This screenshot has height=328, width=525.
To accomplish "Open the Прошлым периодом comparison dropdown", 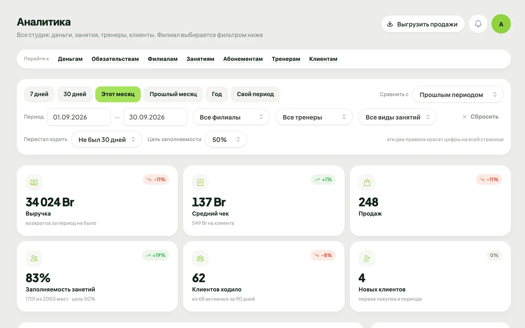I will pyautogui.click(x=458, y=94).
